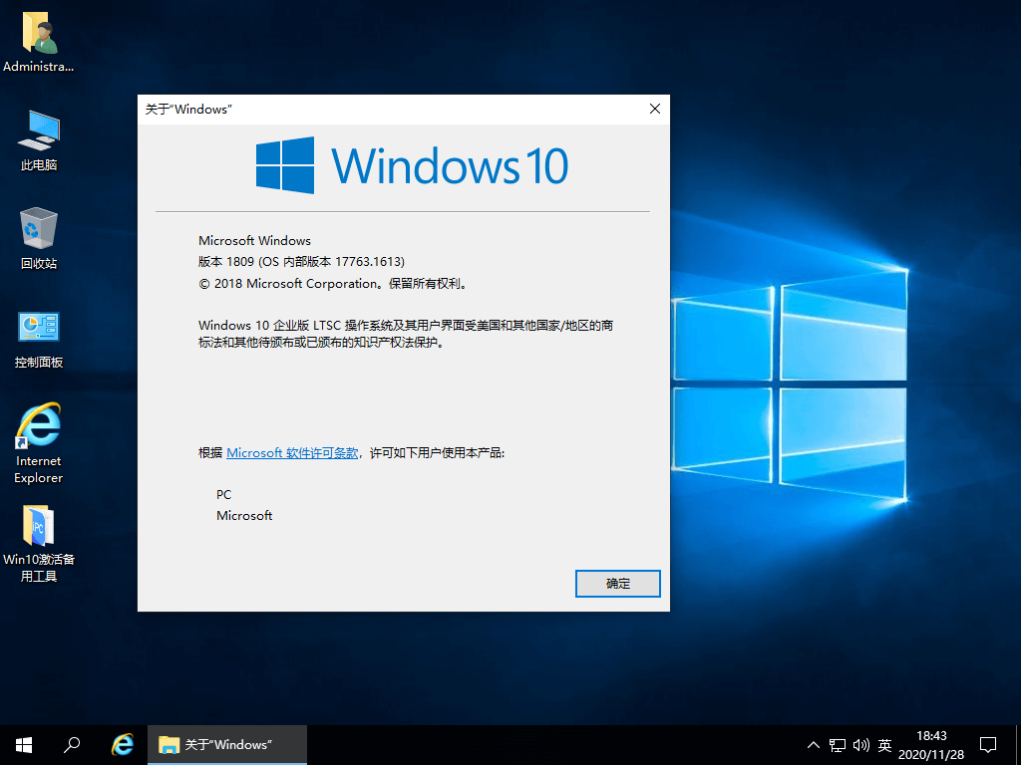Switch input method via 英 indicator
This screenshot has height=765, width=1021.
(884, 745)
